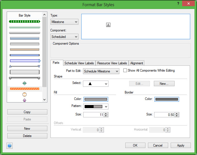Select the line bar with blue triangle endpoints

(x=25, y=66)
